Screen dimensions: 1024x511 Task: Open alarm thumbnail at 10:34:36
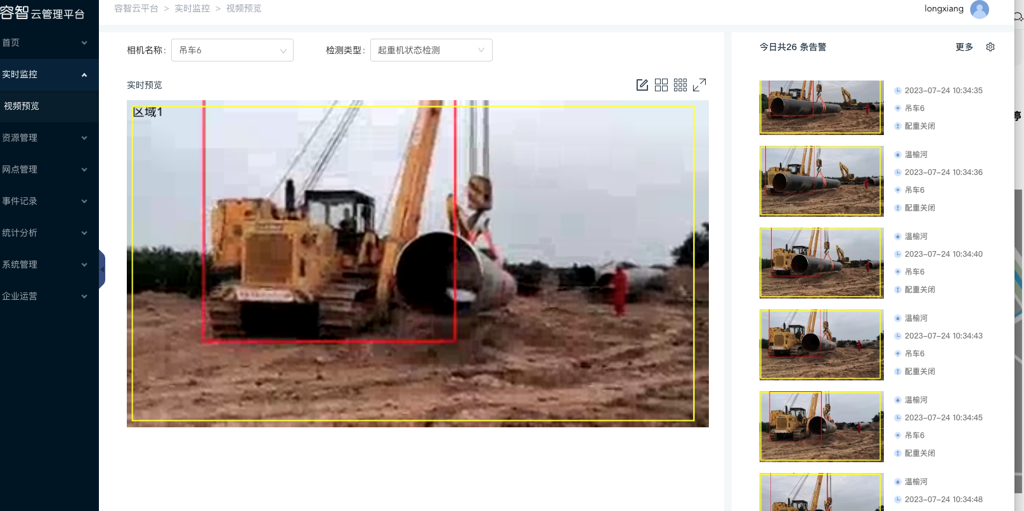pos(822,181)
